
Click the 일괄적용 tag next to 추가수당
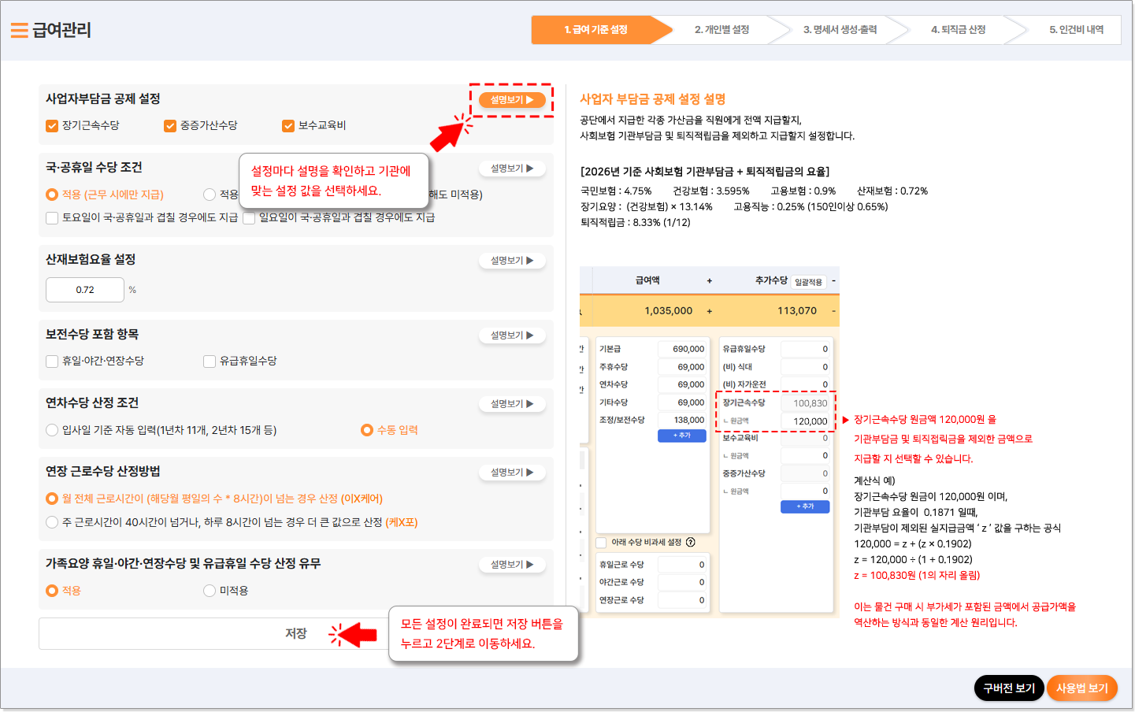coord(808,282)
